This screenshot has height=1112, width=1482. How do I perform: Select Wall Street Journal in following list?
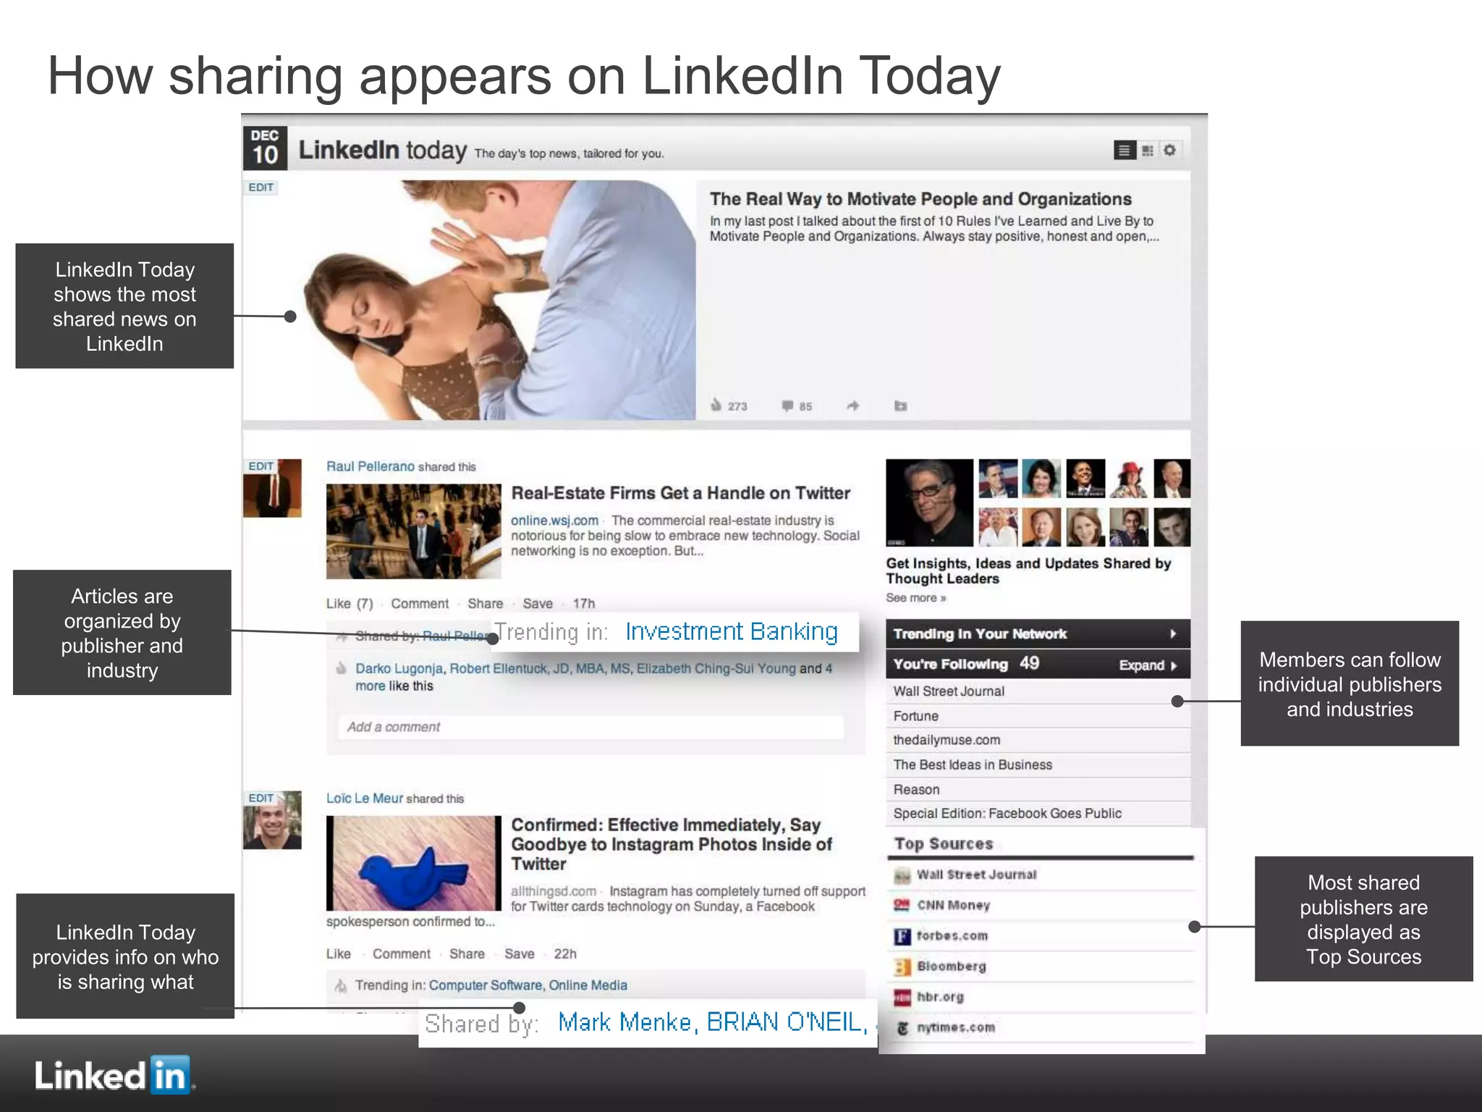click(1038, 691)
